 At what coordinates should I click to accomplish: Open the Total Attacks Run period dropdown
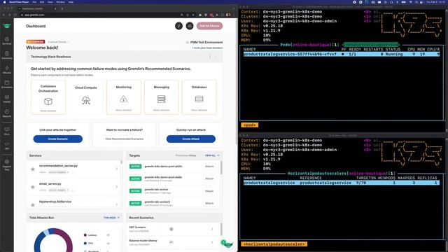111,218
